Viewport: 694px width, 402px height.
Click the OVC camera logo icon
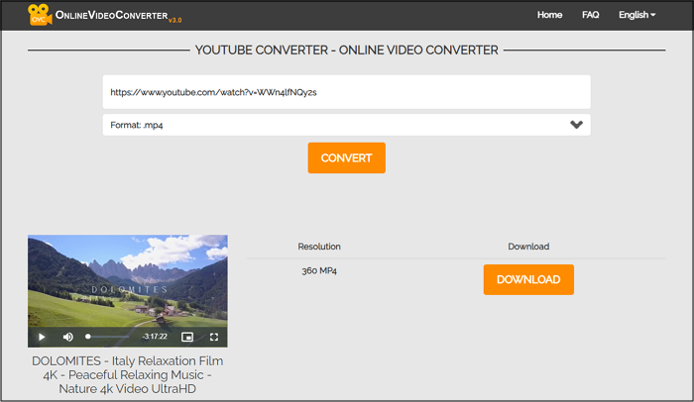(x=39, y=16)
